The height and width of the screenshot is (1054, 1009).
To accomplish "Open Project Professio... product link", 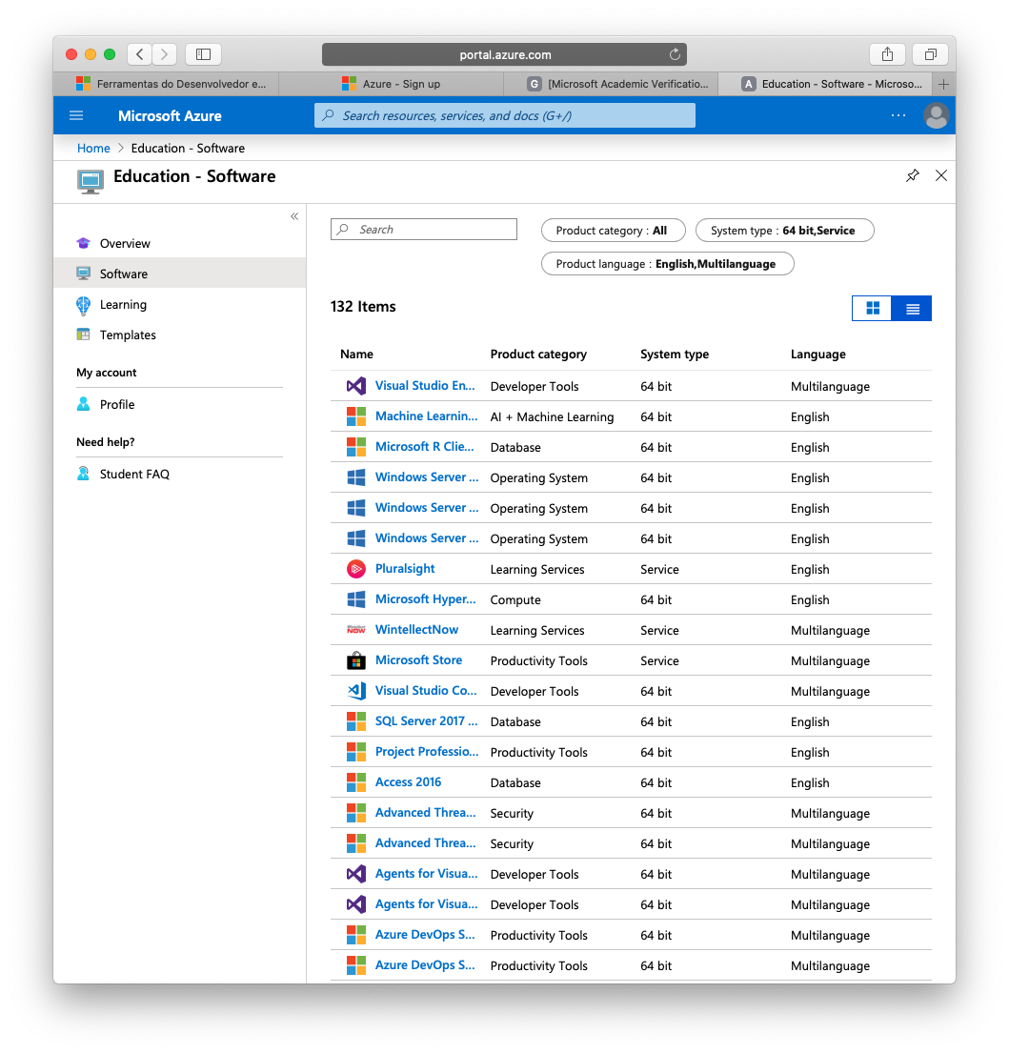I will 427,752.
